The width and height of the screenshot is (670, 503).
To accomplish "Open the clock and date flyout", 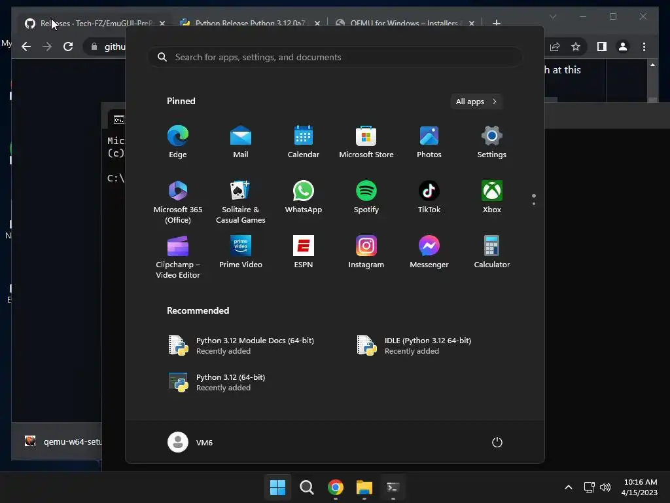I will 640,487.
